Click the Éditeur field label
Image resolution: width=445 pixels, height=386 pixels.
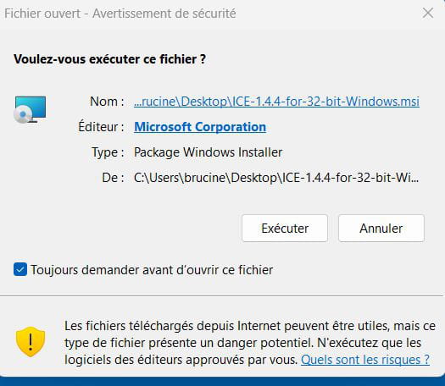(101, 127)
